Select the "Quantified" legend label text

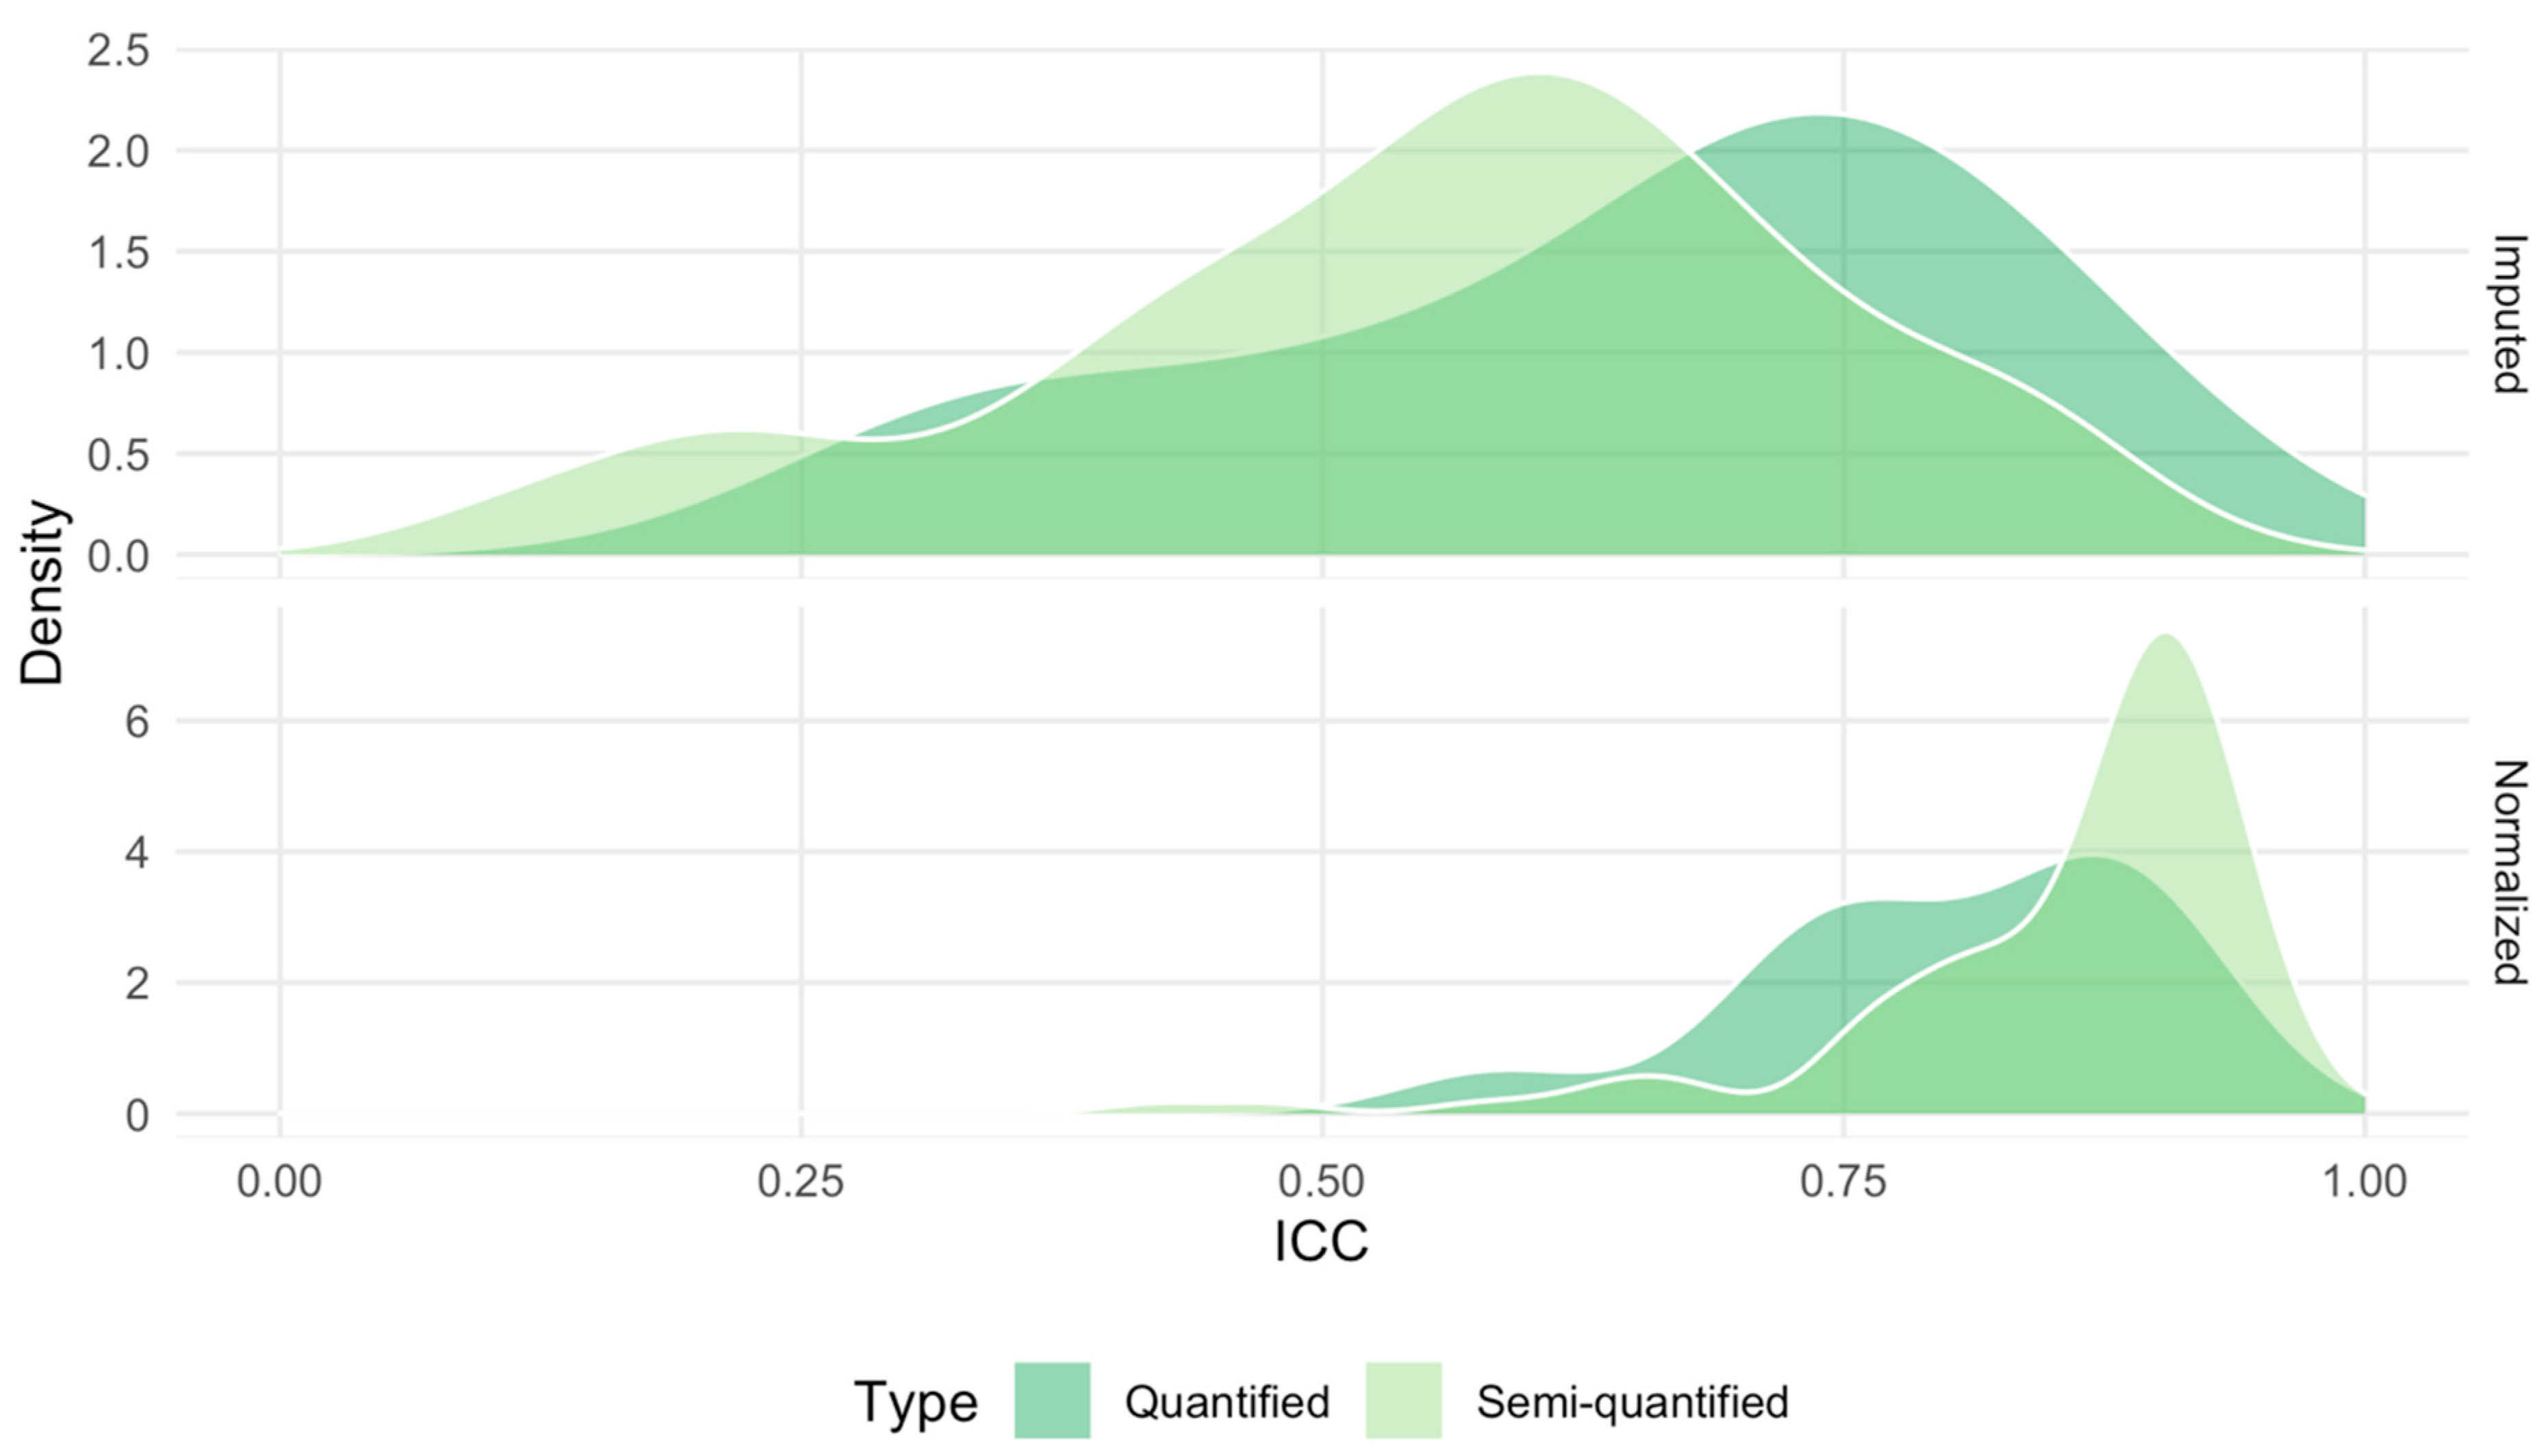[x=1226, y=1402]
